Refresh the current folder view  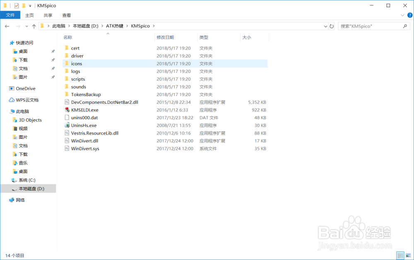coord(332,26)
